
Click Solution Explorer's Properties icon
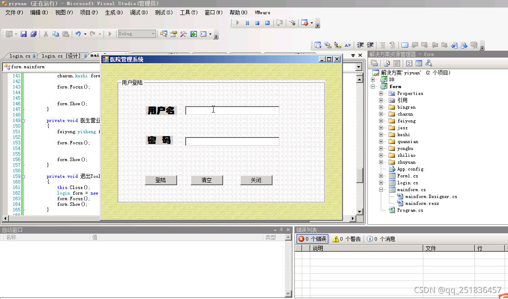[374, 63]
